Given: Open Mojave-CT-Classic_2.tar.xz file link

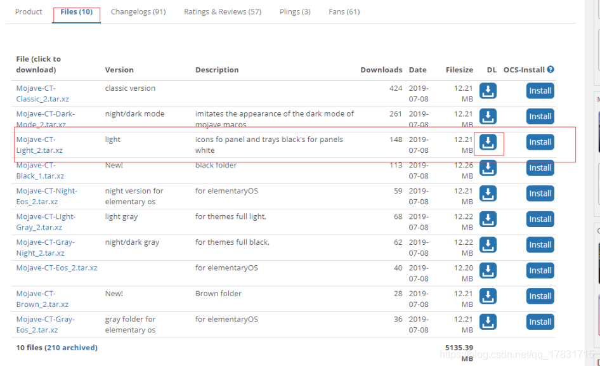Looking at the screenshot, I should pos(42,93).
